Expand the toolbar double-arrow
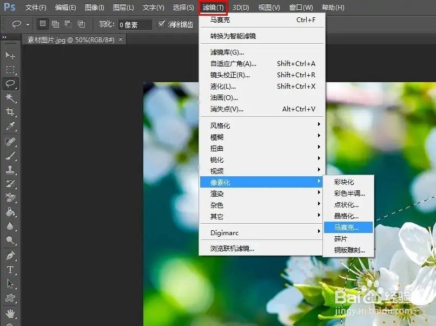436x326 pixels. click(x=4, y=37)
